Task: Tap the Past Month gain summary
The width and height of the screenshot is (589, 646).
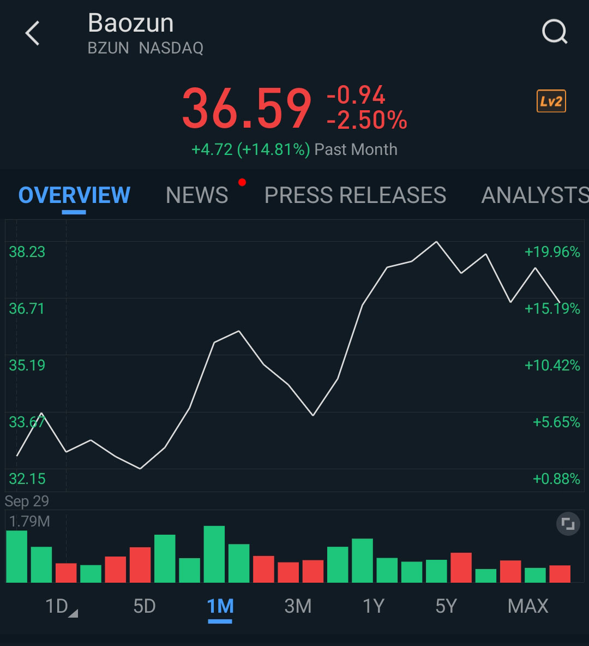Action: [x=294, y=149]
